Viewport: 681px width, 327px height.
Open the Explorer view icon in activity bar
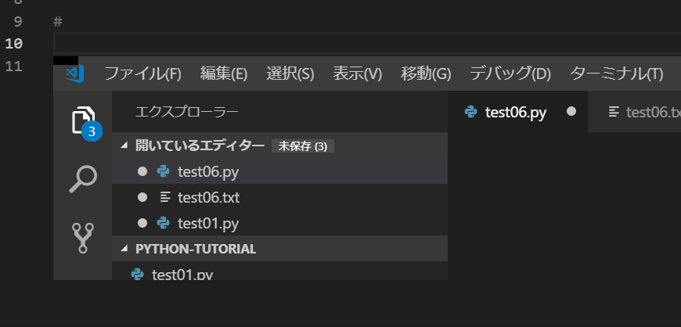point(82,119)
